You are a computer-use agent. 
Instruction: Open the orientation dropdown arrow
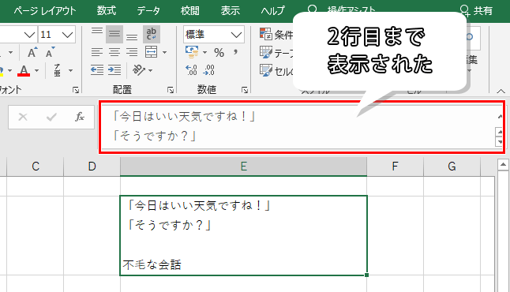pos(150,70)
